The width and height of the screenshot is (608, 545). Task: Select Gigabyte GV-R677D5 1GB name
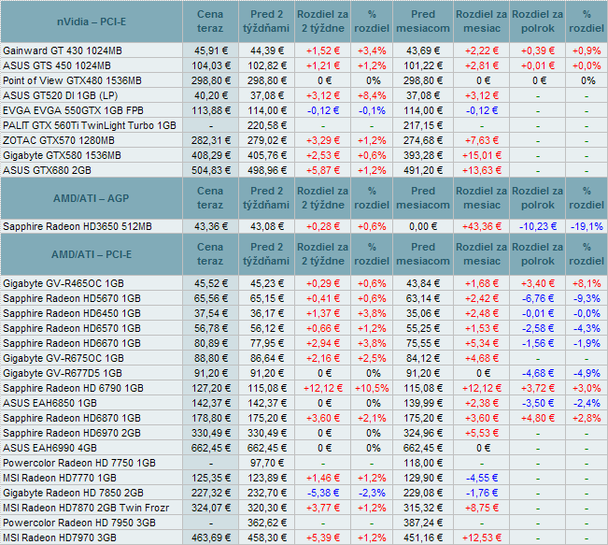tap(63, 373)
